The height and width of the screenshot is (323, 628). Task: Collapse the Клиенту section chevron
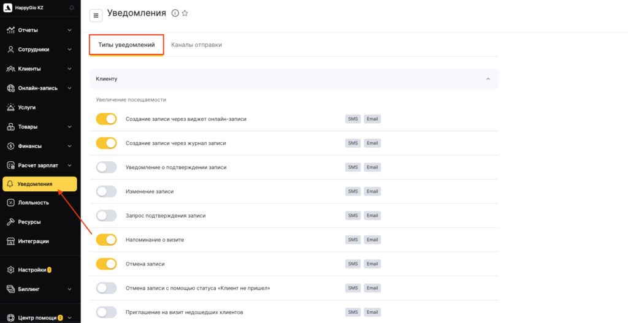coord(488,79)
